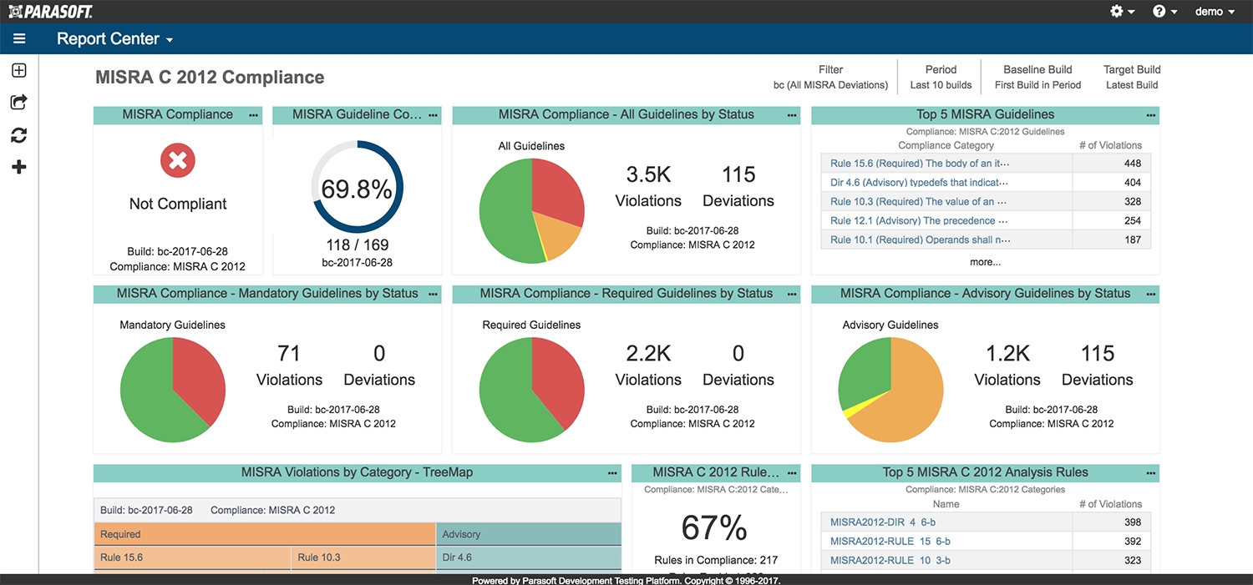
Task: Click the 'more...' link under guidelines
Action: pos(985,262)
